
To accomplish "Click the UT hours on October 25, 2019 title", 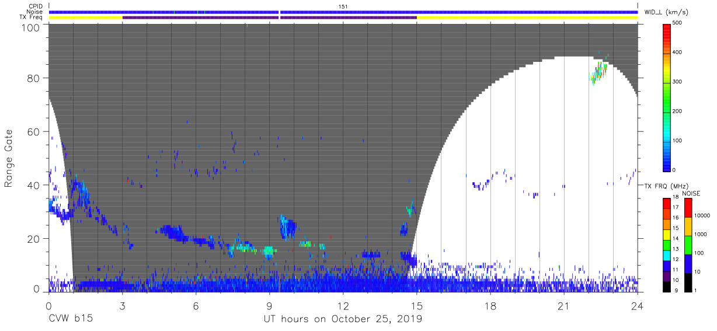I will [343, 319].
